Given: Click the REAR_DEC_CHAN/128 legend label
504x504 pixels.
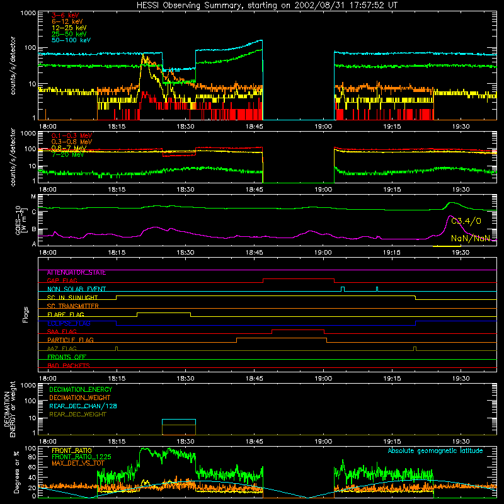Looking at the screenshot, I should point(83,406).
